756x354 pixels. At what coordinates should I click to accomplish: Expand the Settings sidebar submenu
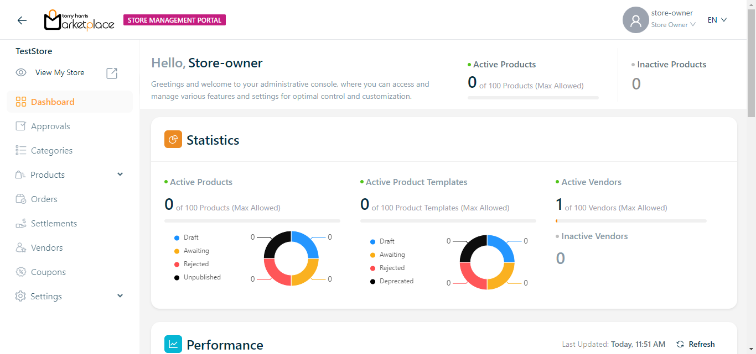[x=120, y=296]
